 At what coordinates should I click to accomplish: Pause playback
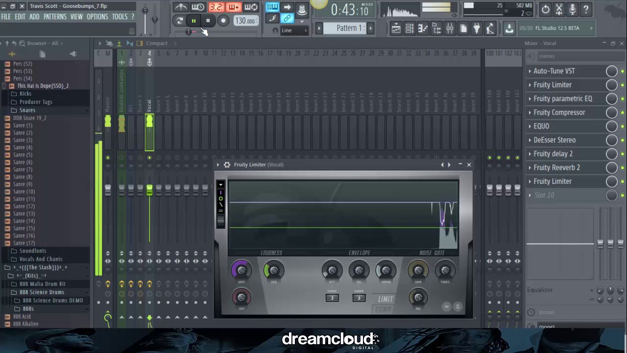[x=193, y=21]
